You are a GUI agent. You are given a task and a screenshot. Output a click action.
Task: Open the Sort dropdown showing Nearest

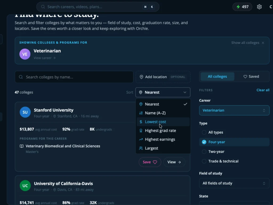(163, 92)
